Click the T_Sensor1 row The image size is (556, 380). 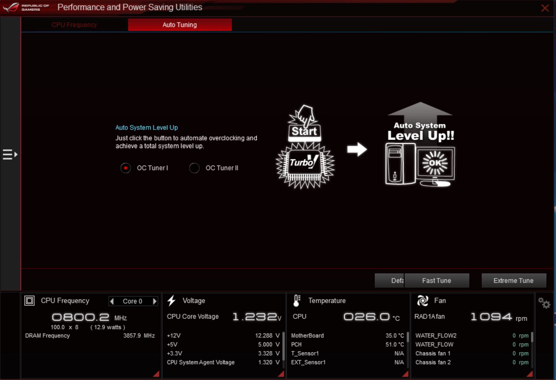(348, 353)
